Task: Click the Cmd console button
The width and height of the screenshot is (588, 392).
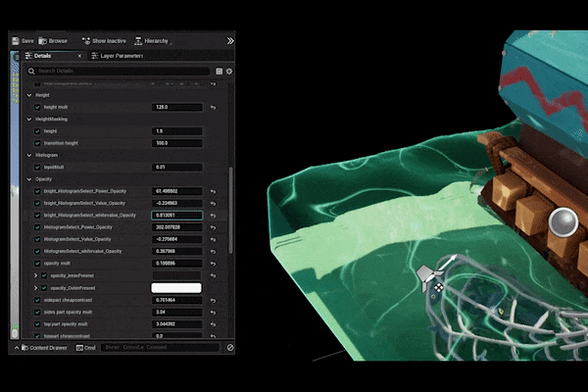Action: (x=87, y=347)
